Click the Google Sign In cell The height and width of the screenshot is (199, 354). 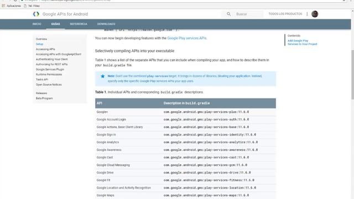coord(106,135)
